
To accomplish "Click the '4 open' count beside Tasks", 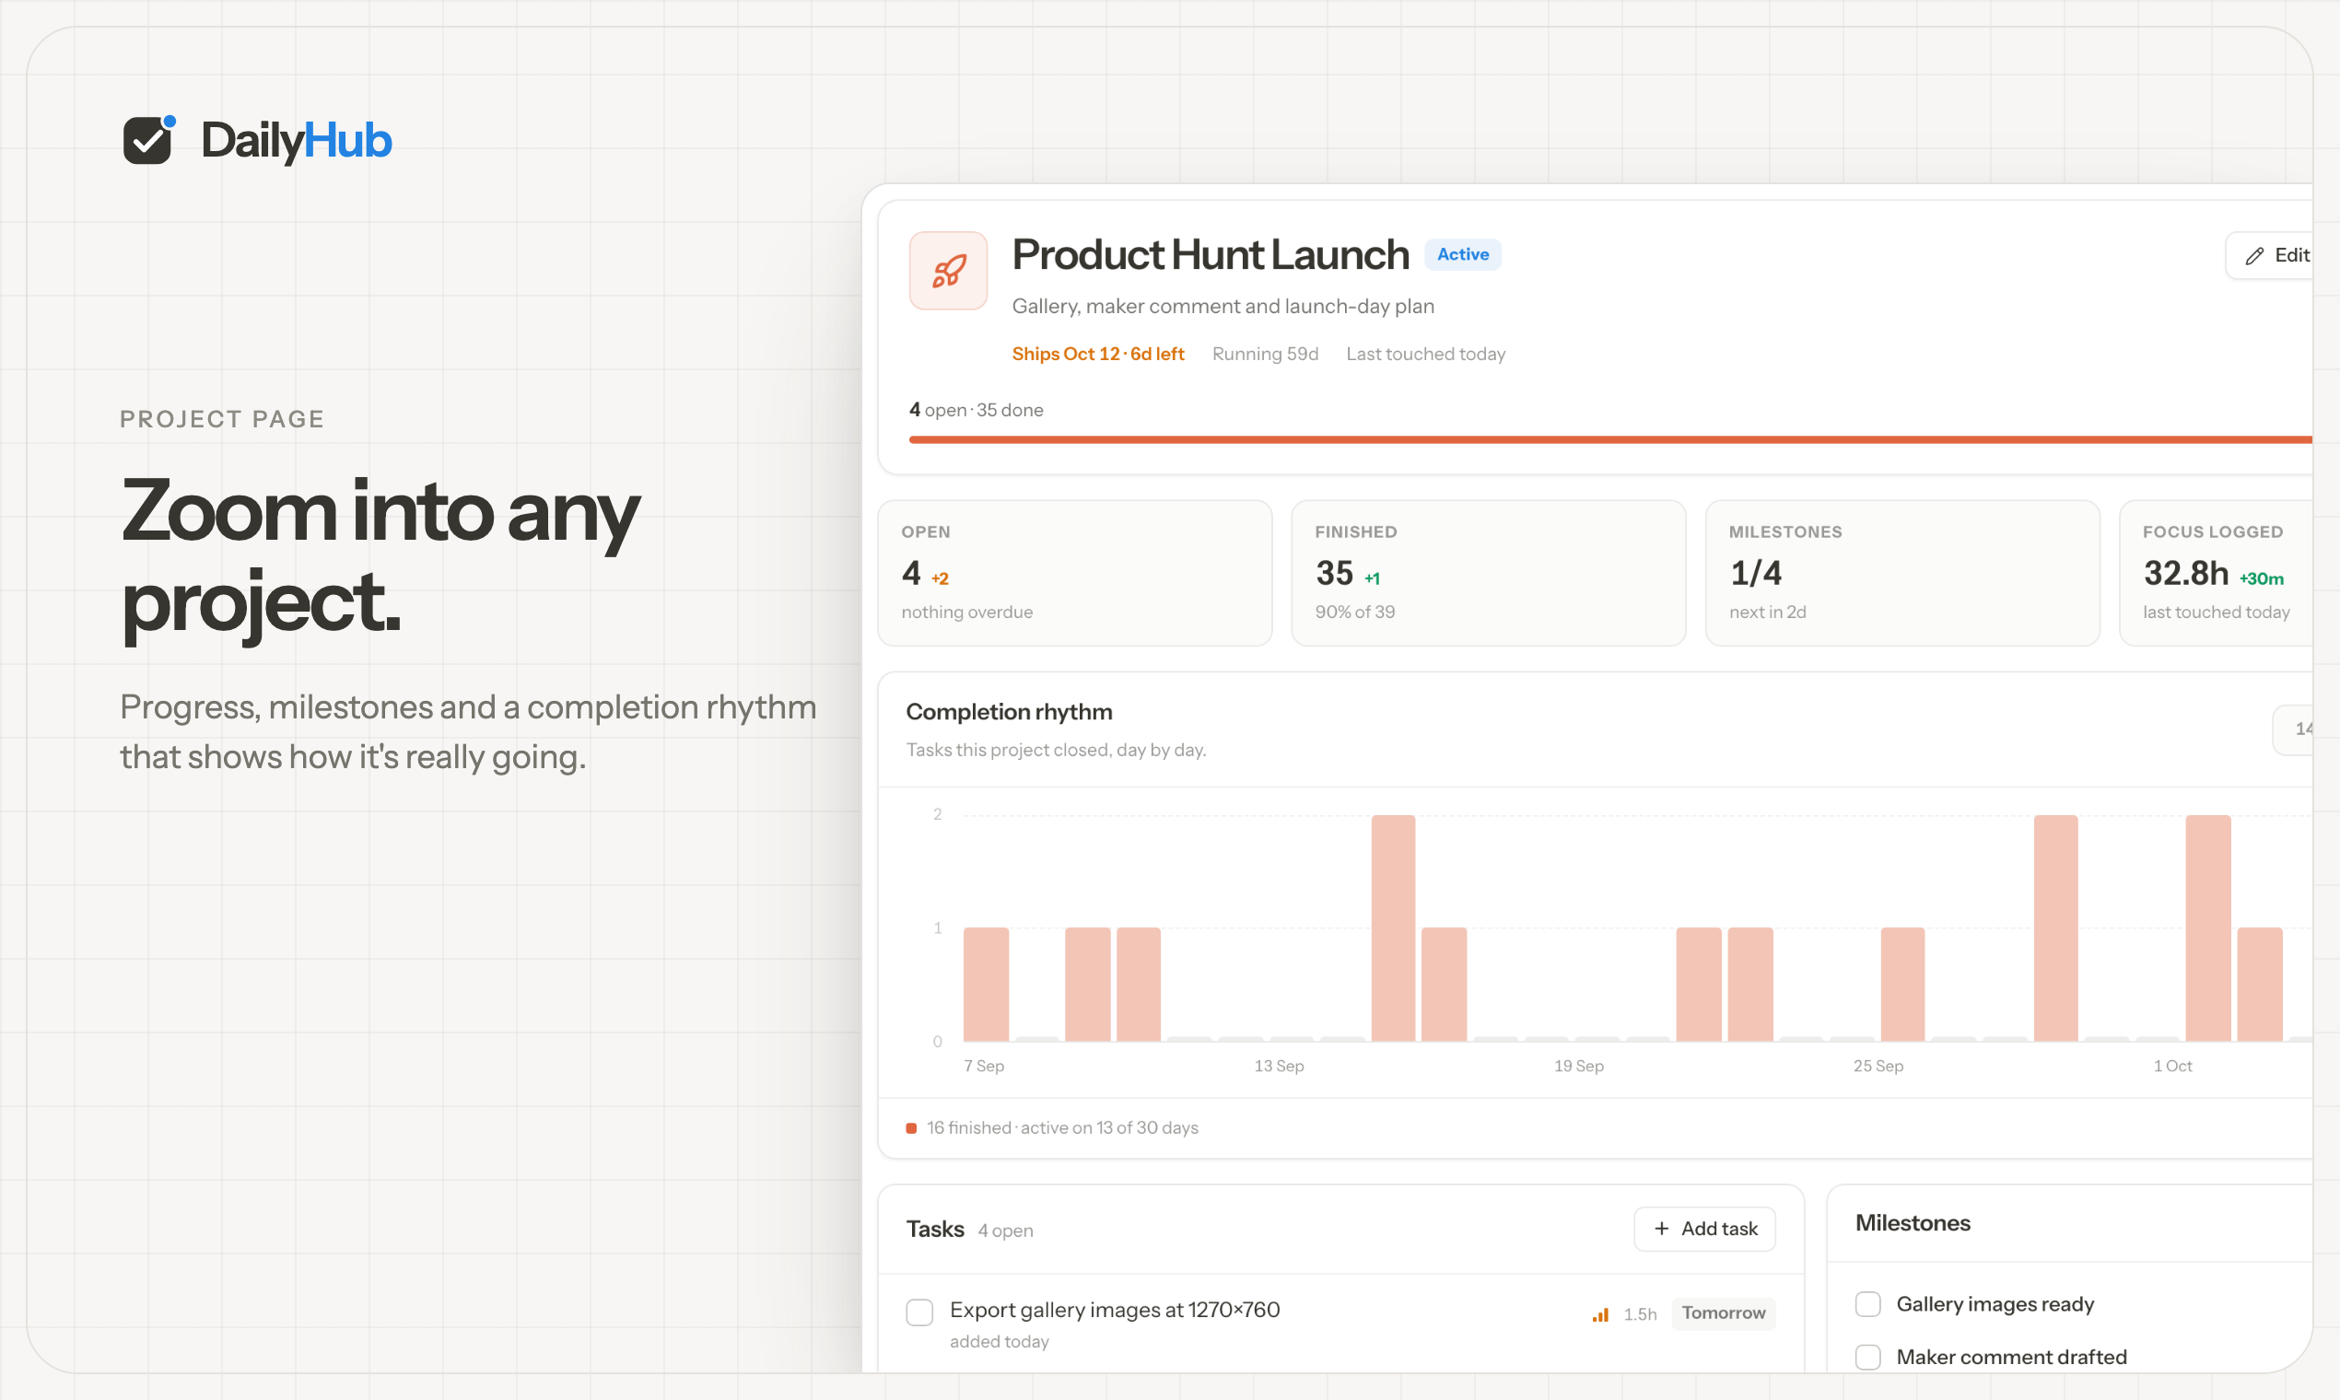I will (1005, 1231).
